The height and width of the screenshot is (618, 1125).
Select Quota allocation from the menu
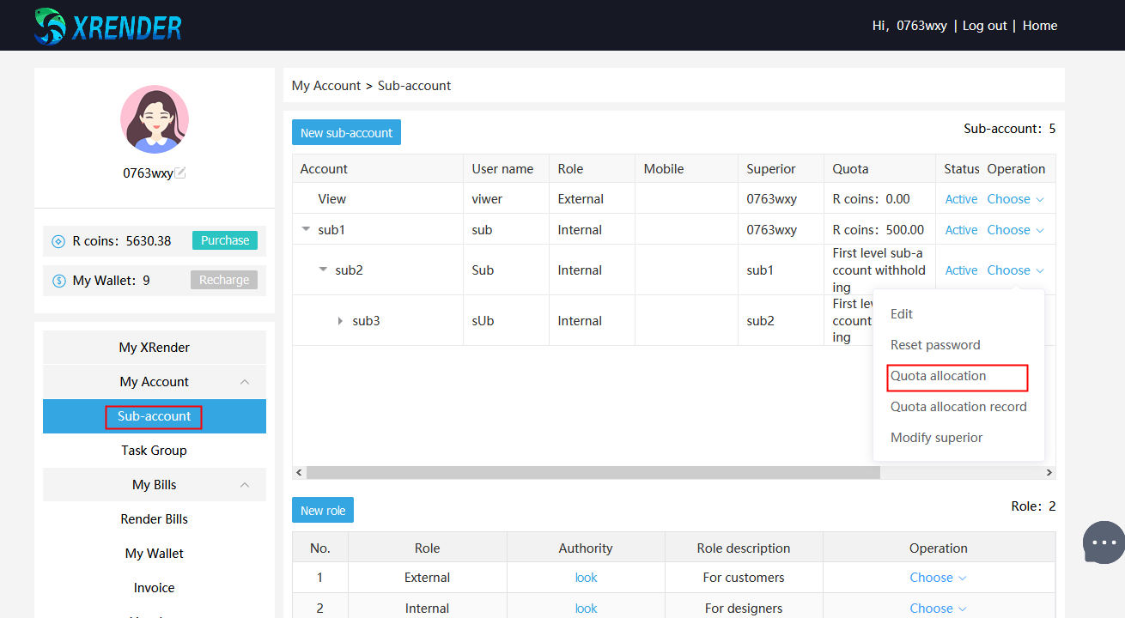coord(938,376)
